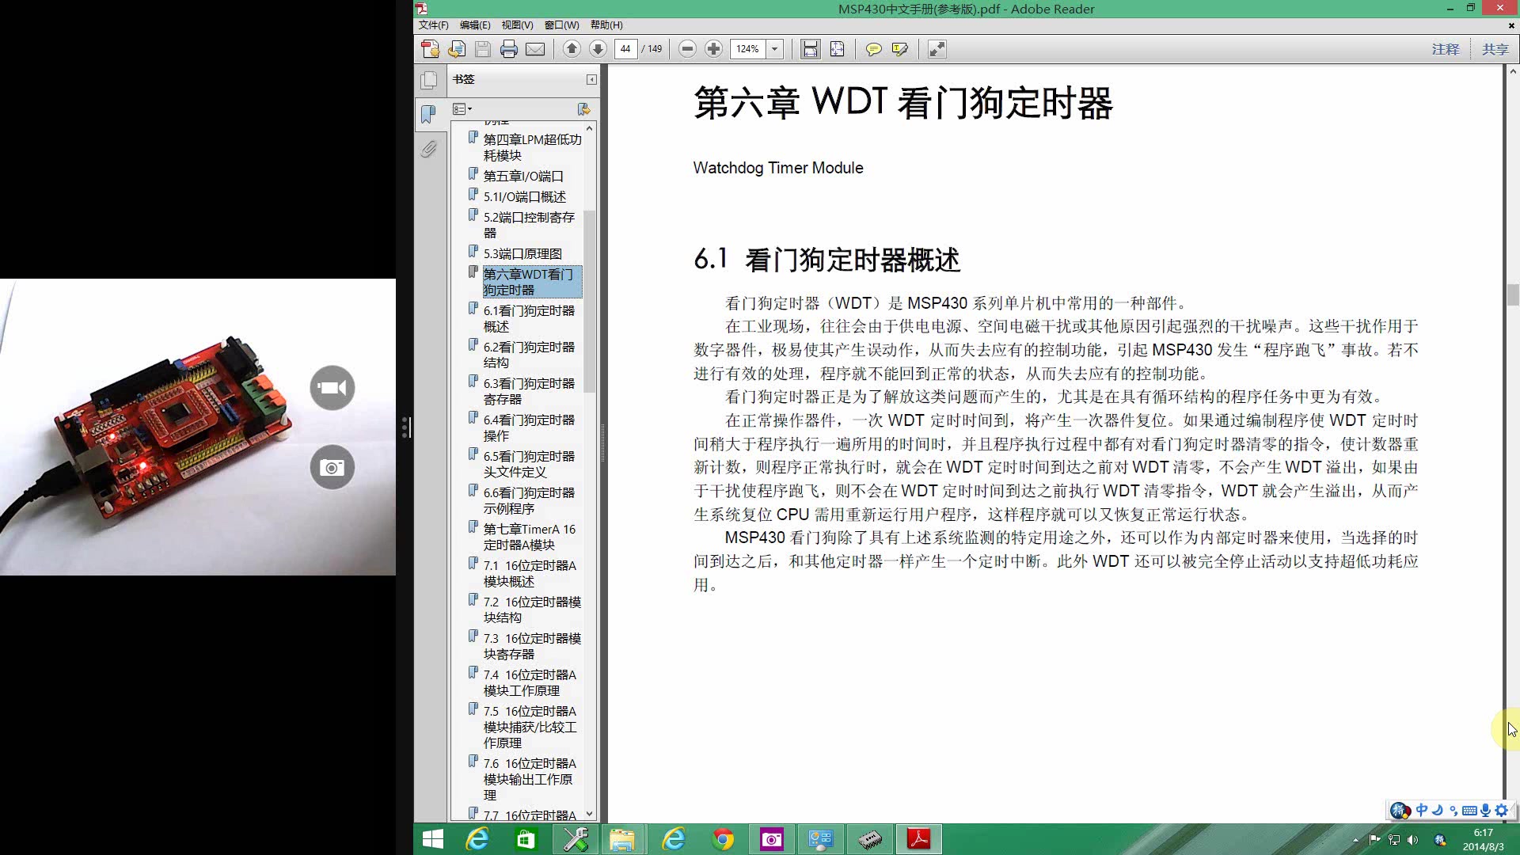Enter full screen read mode
Screen dimensions: 1520x855
937,49
